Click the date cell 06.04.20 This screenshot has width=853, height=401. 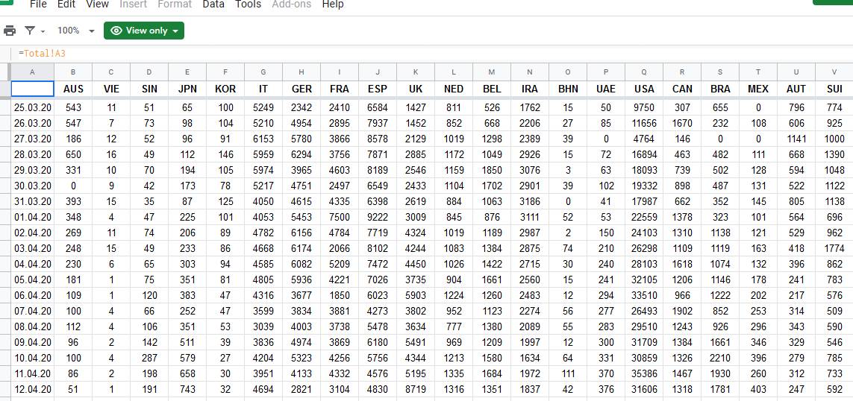33,296
